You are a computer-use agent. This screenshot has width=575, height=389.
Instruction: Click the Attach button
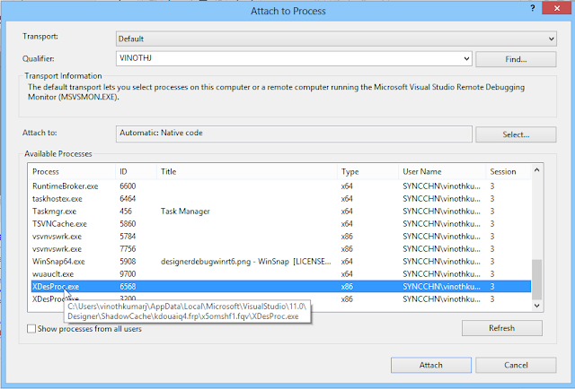pos(431,365)
